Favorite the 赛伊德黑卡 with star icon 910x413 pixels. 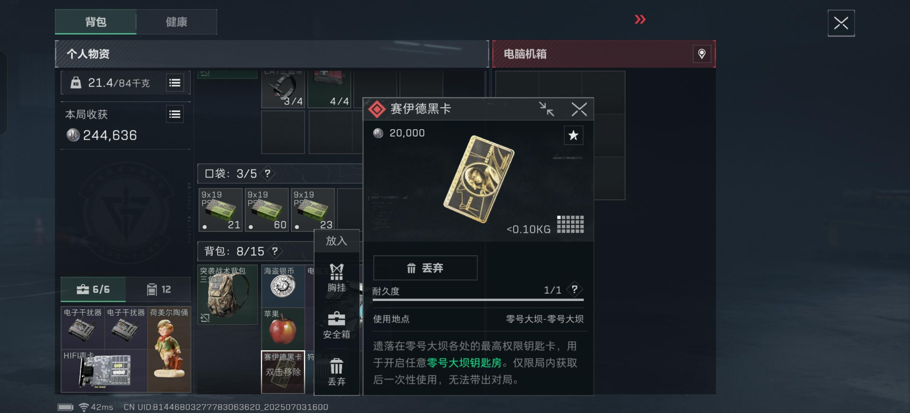pos(573,135)
